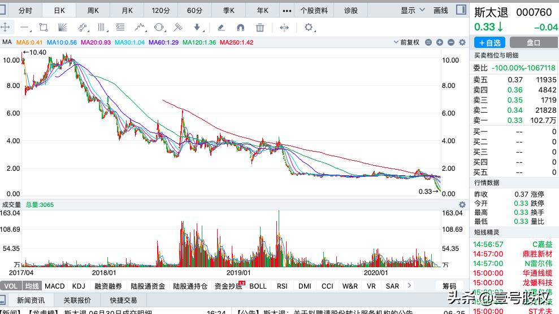
Task: Select the text annotation tool
Action: point(120,27)
